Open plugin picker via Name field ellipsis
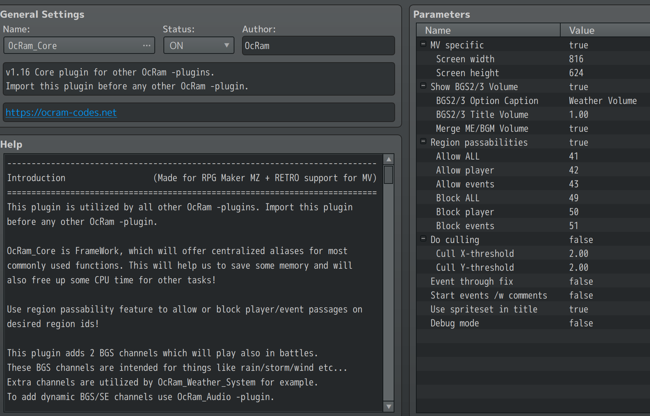This screenshot has width=650, height=416. click(x=146, y=46)
